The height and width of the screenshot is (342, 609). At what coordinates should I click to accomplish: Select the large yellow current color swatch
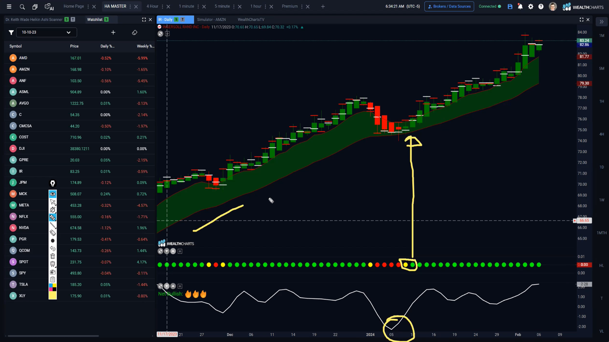pos(53,295)
